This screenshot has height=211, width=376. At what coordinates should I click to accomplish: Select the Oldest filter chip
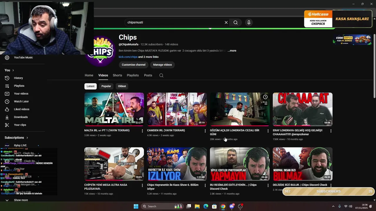[x=122, y=86]
